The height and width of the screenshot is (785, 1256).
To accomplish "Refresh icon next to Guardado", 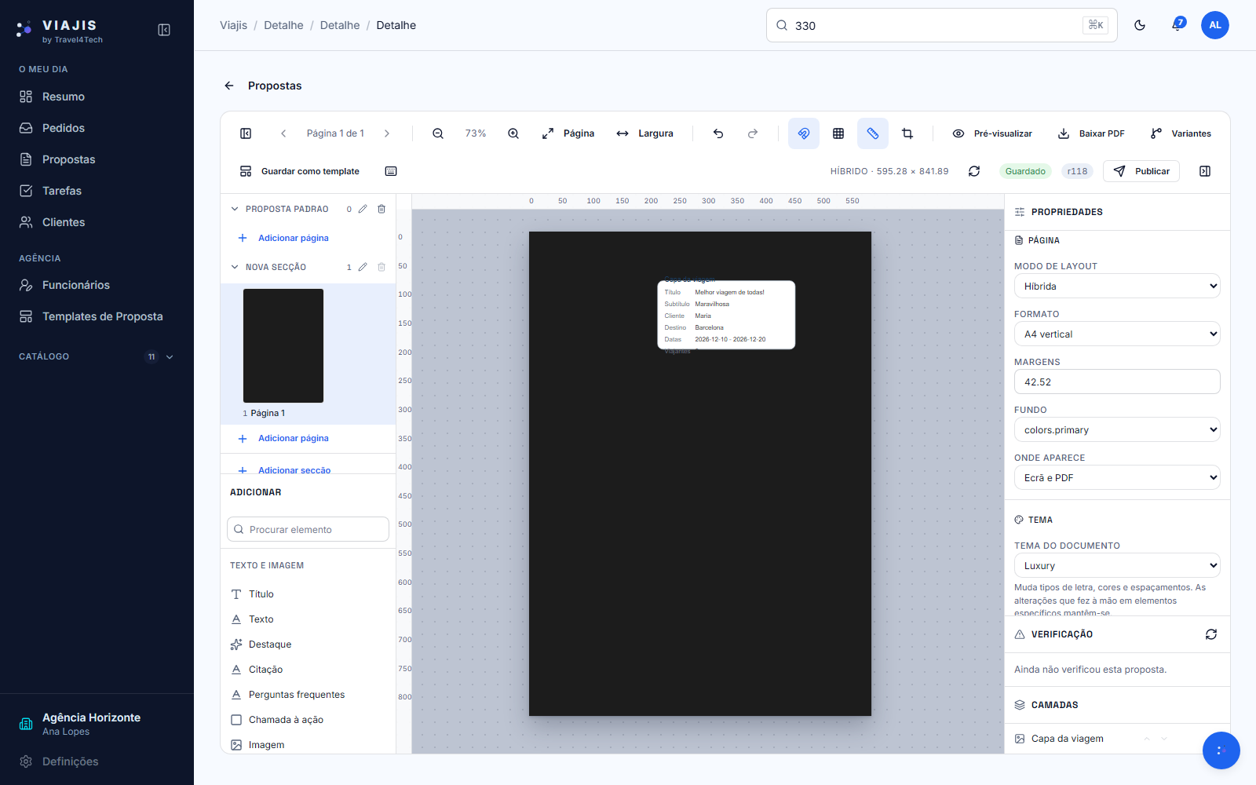I will tap(974, 171).
